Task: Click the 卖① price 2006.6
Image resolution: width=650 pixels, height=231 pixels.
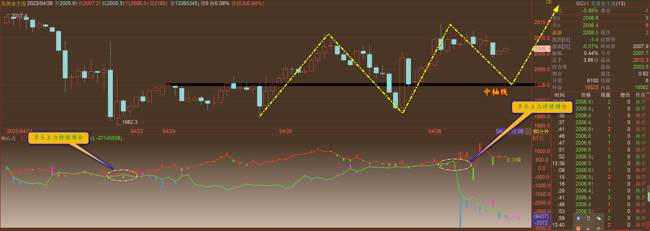Action: (x=591, y=18)
